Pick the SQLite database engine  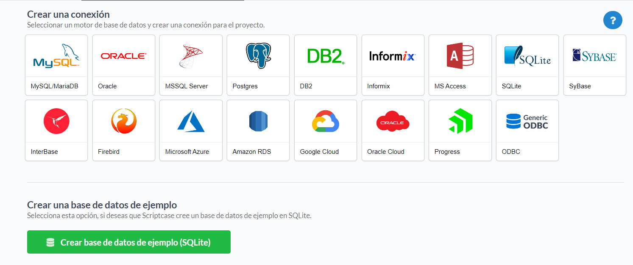point(527,65)
